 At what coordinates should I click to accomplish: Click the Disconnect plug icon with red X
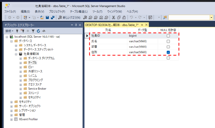pos(22,31)
